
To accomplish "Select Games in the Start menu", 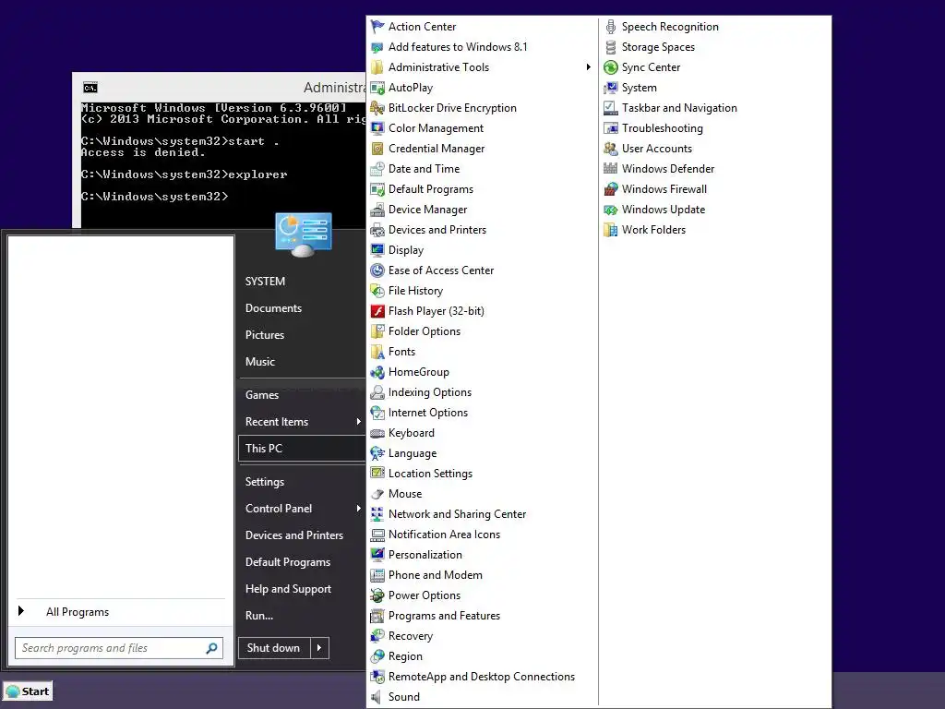I will [261, 395].
